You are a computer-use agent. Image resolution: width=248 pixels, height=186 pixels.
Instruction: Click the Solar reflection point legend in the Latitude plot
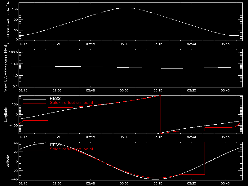click(x=72, y=149)
